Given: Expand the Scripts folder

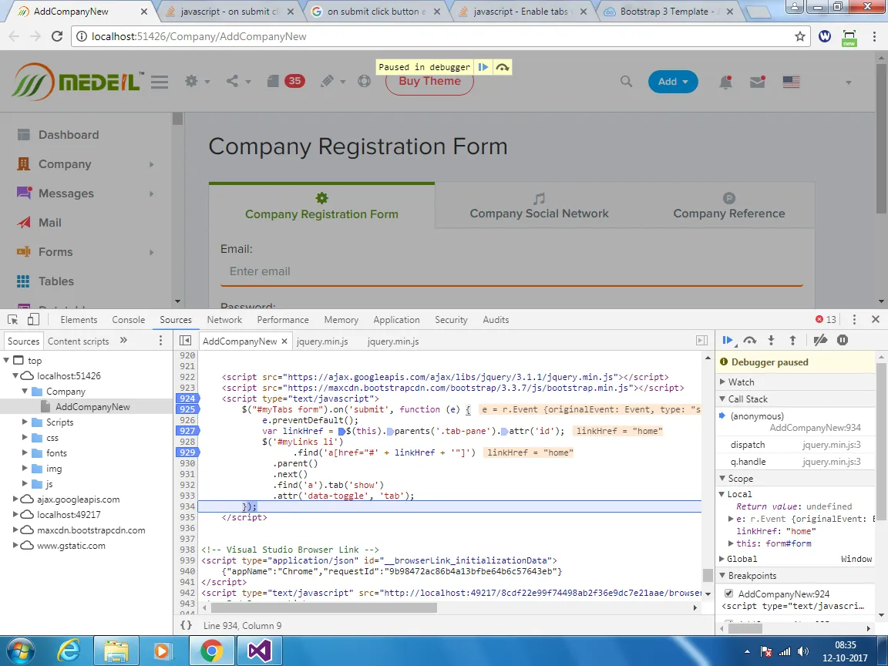Looking at the screenshot, I should 25,422.
